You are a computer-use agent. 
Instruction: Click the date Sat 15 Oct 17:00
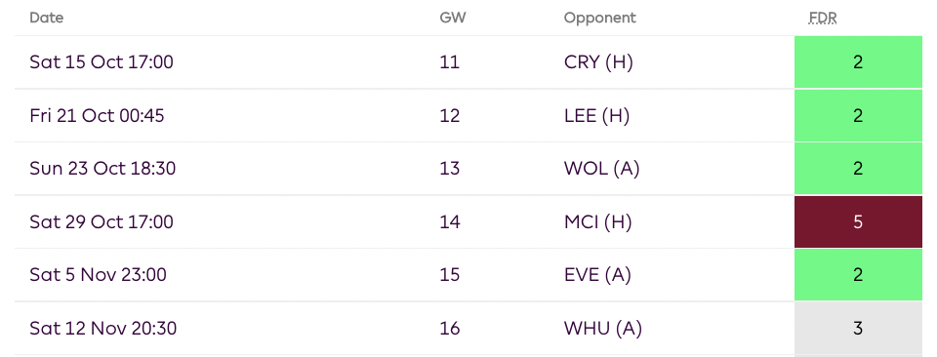102,62
